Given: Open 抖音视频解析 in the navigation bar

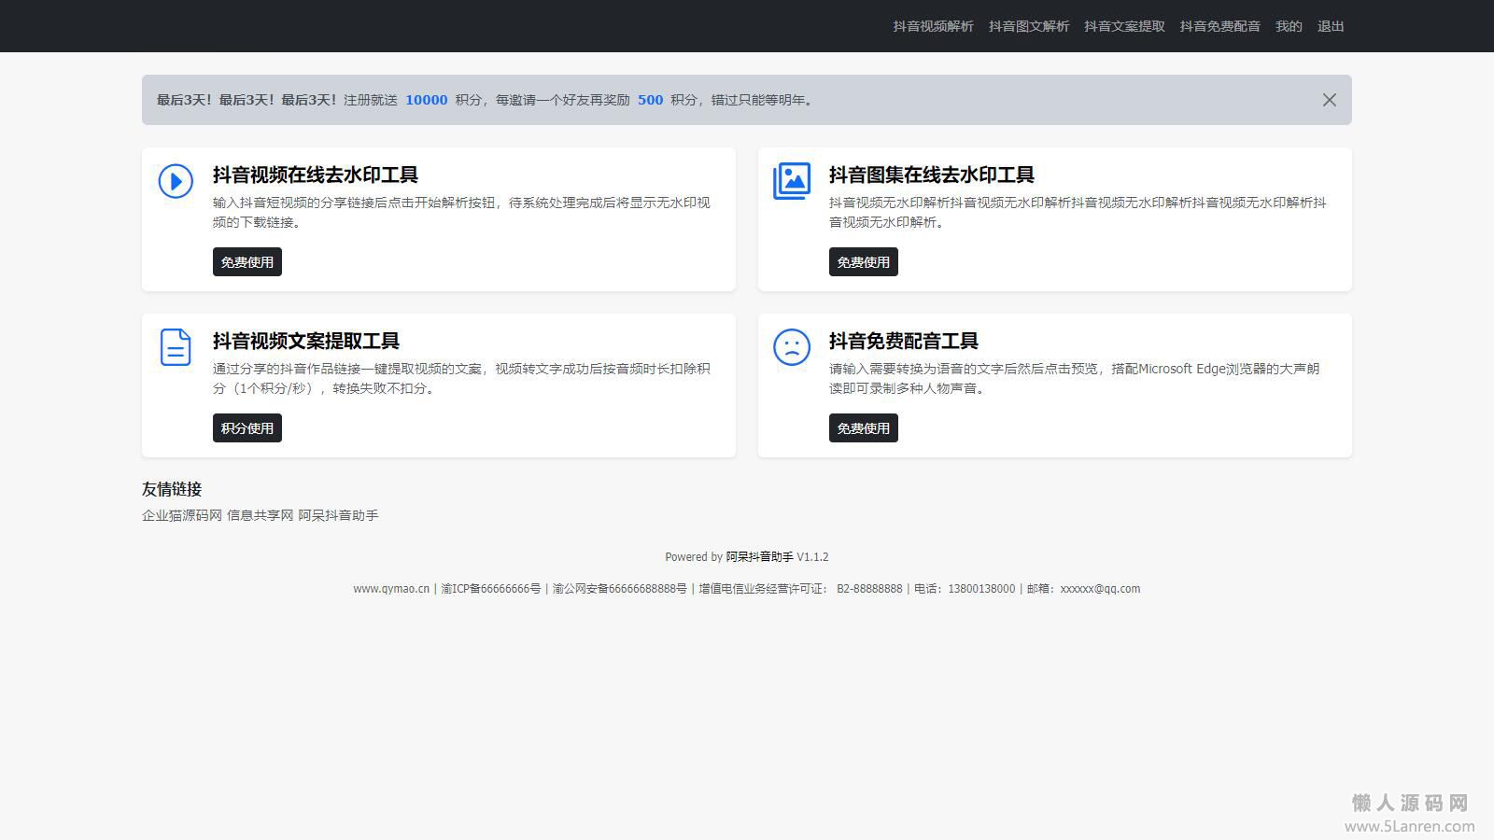Looking at the screenshot, I should [933, 26].
